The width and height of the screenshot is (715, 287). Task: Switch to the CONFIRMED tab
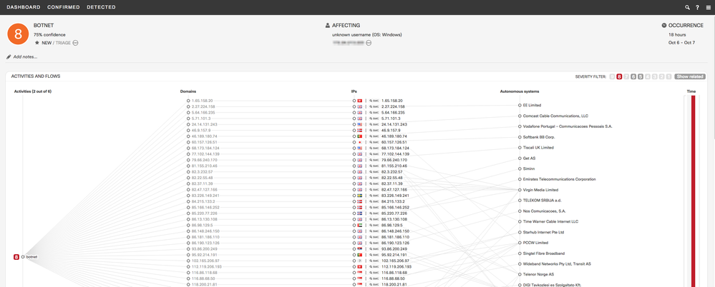64,7
